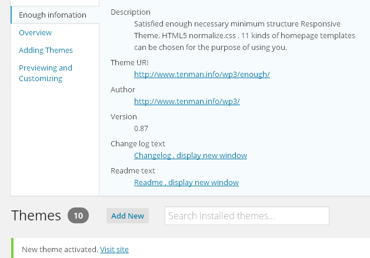Click the Description label
This screenshot has width=370, height=258.
[x=130, y=12]
